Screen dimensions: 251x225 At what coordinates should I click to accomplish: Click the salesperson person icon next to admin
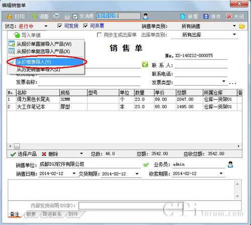[230, 164]
